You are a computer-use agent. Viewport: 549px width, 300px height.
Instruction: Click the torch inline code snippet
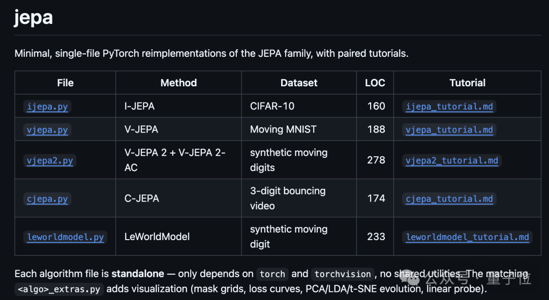pos(272,274)
